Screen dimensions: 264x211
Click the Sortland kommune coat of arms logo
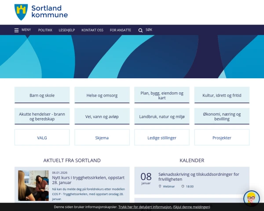(x=21, y=12)
